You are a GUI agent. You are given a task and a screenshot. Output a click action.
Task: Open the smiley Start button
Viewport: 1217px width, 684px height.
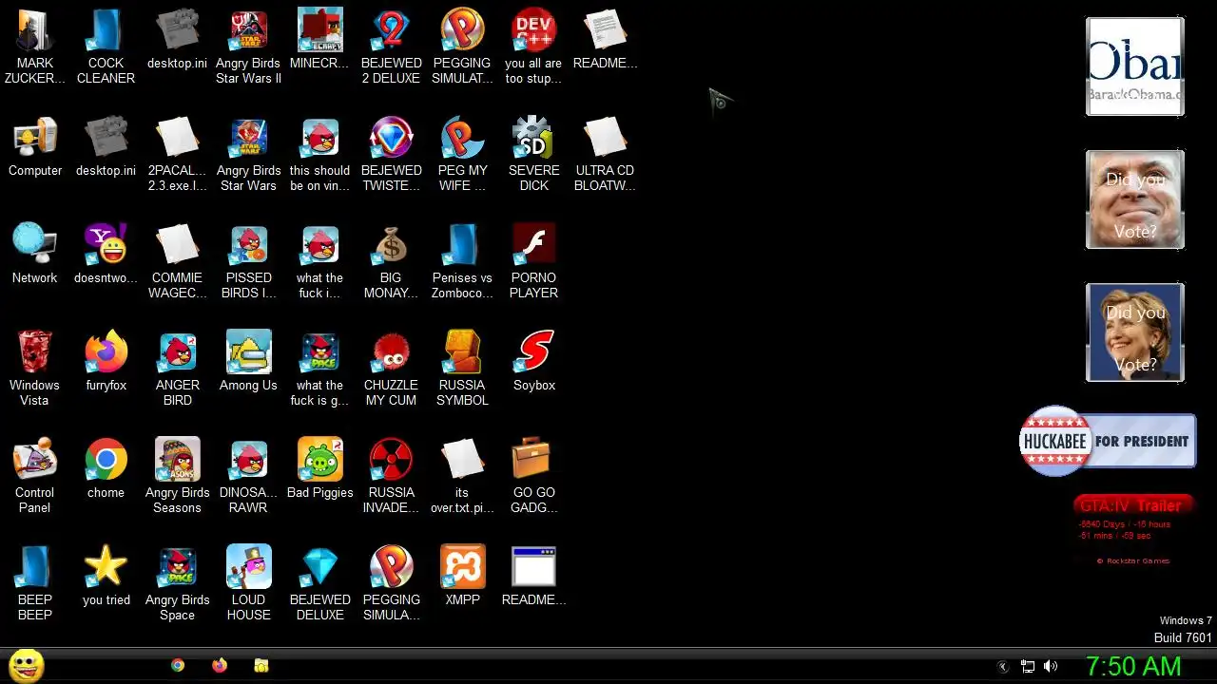(26, 665)
